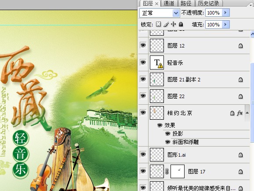Select the layer named 相约北京
254x191 pixels.
point(180,113)
